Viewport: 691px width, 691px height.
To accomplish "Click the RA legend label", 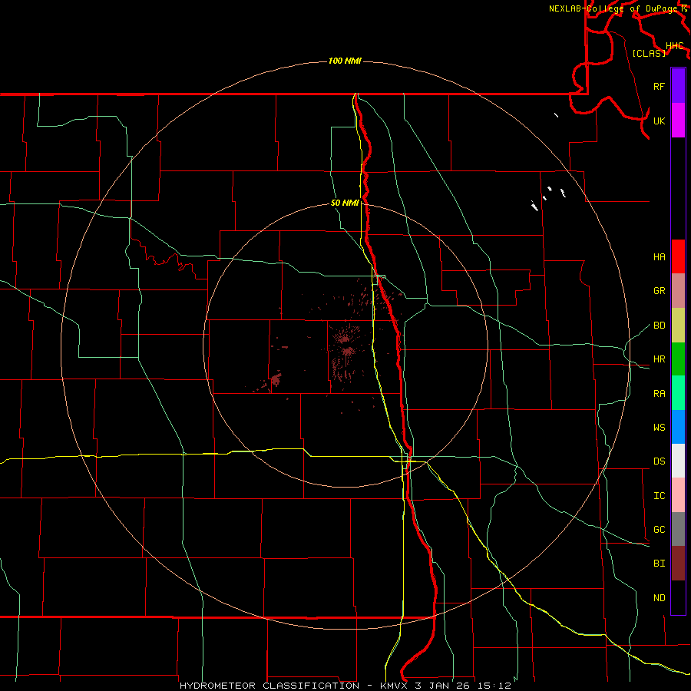I will point(659,394).
